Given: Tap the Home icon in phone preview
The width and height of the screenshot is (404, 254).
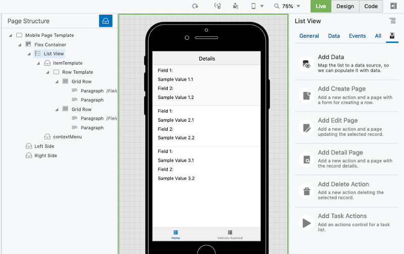Looking at the screenshot, I should click(x=175, y=232).
